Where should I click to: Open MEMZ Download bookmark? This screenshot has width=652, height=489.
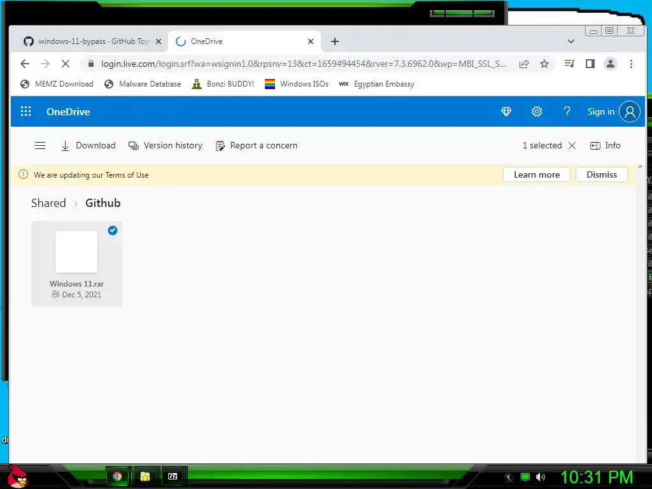coord(57,84)
